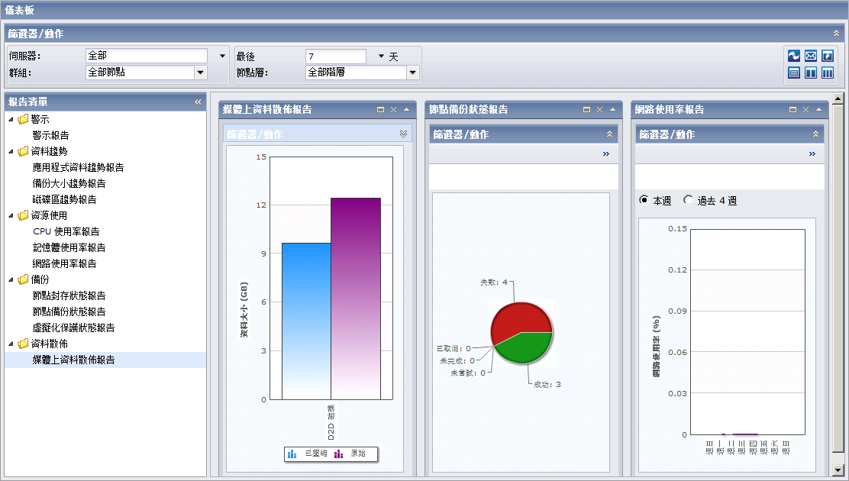
Task: Switch to three-column layout icon
Action: point(828,73)
